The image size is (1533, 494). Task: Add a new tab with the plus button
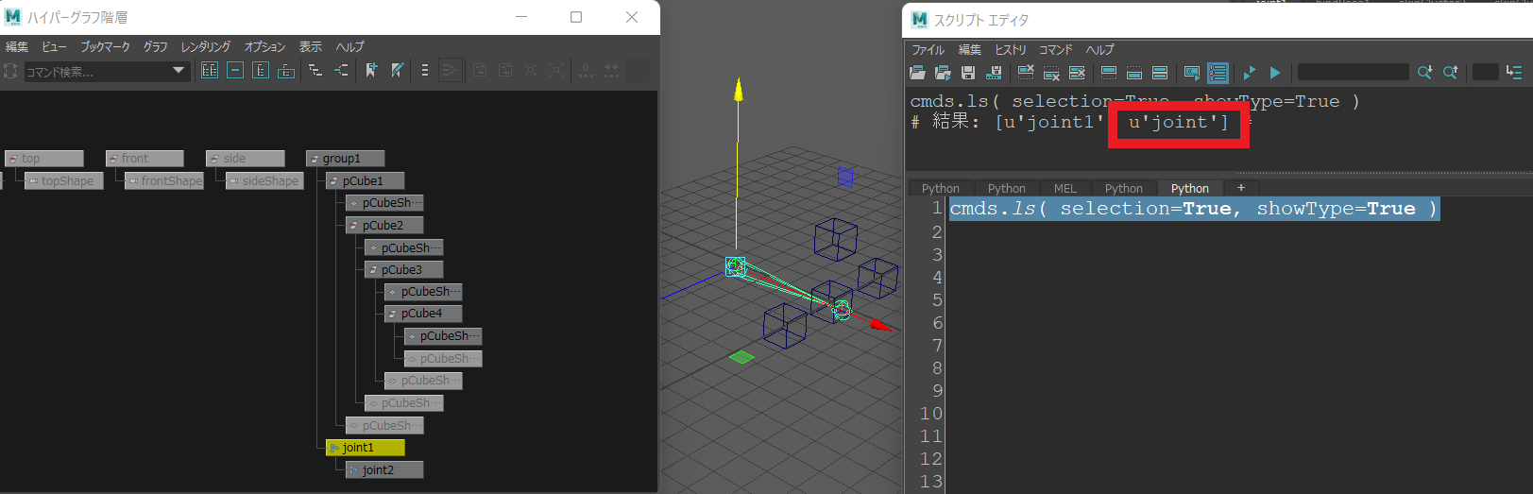click(1241, 188)
